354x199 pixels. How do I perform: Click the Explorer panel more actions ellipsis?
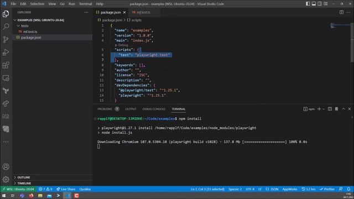coord(86,12)
